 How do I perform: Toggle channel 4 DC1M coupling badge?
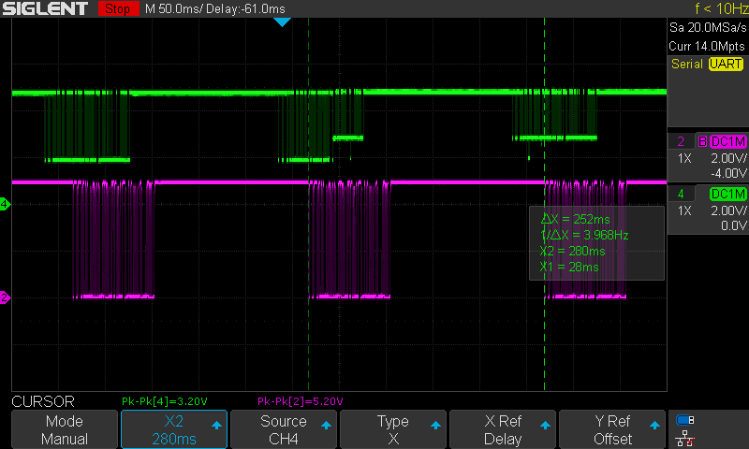coord(727,194)
